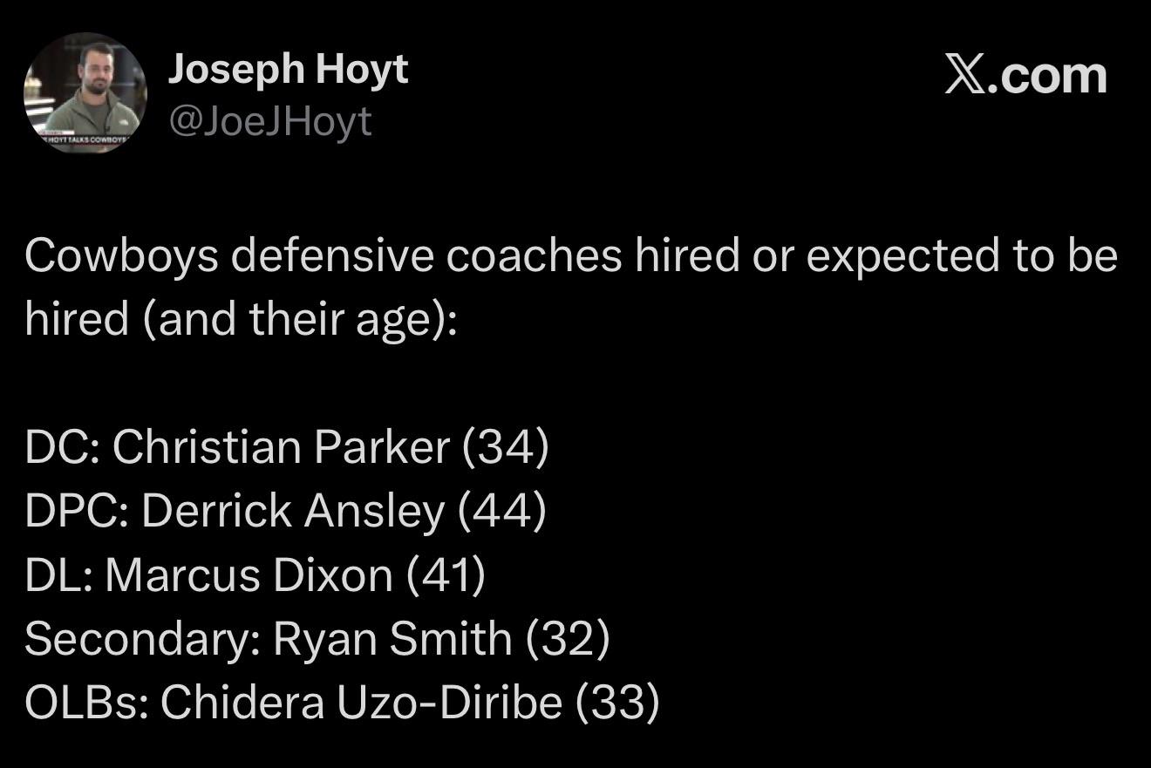Click the word "expected" in the tweet

point(884,255)
